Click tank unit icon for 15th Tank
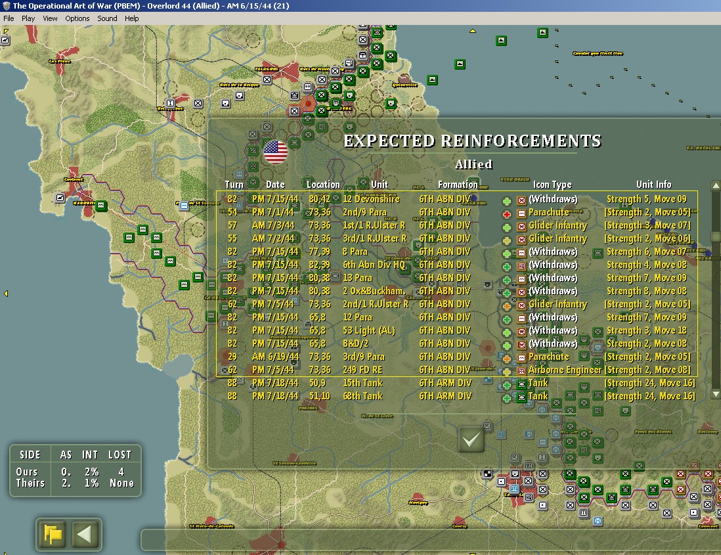The height and width of the screenshot is (555, 721). pos(521,384)
